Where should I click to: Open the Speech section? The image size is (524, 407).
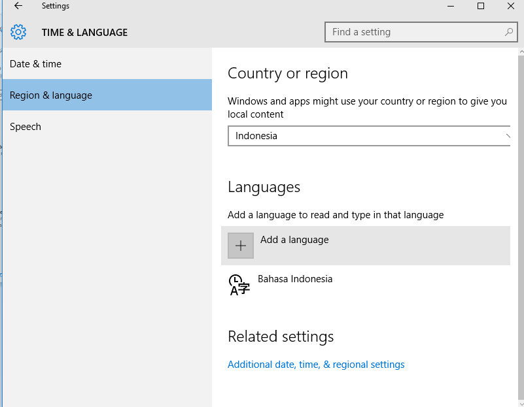pyautogui.click(x=107, y=127)
